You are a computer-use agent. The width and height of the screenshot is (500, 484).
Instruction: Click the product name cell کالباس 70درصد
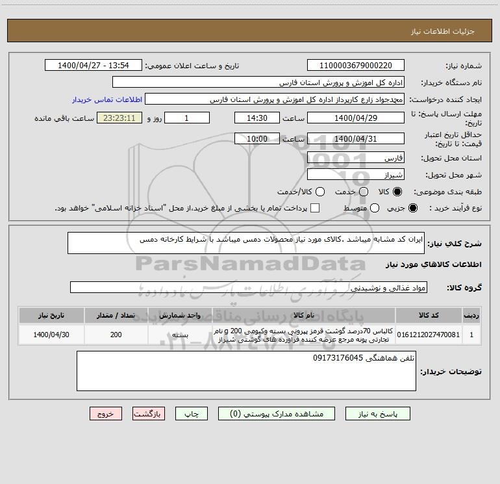304,335
